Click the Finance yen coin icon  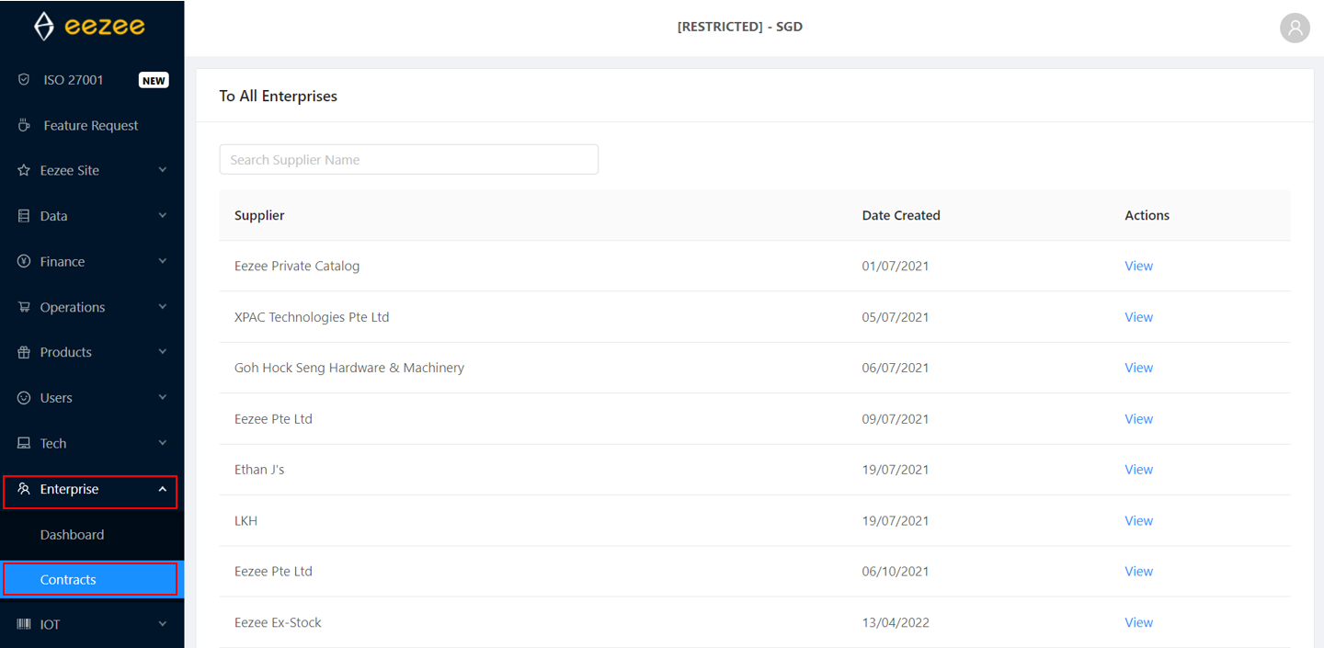pos(24,261)
